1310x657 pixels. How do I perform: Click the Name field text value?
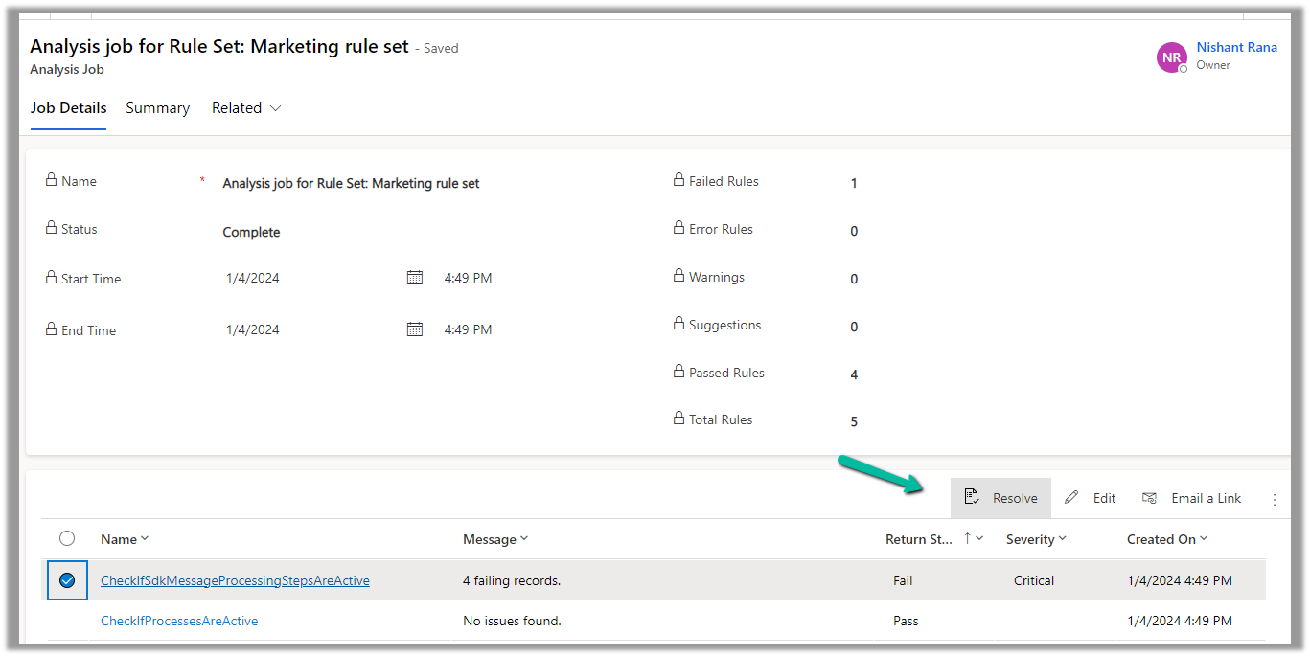[351, 183]
